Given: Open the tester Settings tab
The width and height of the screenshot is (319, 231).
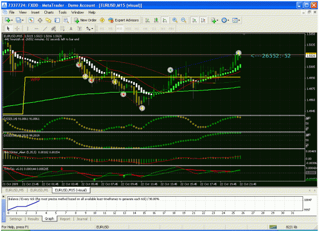Looking at the screenshot, I should (16, 219).
